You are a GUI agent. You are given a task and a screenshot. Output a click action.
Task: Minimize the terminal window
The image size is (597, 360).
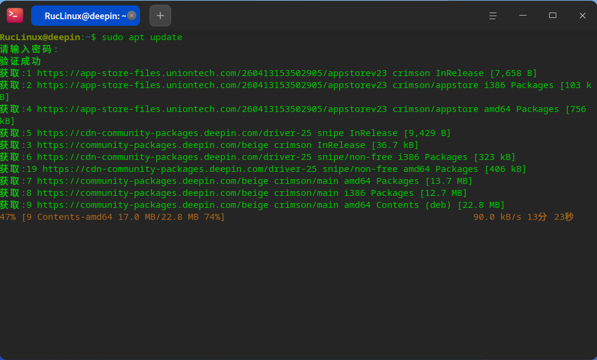coord(523,16)
